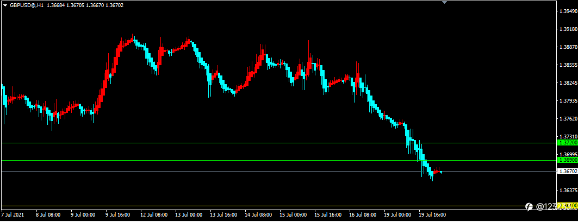Screen dimensions: 578x222
Task: Select the yellow horizontal line near chart bottom
Action: pyautogui.click(x=278, y=206)
